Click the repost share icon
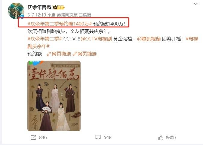 point(33,138)
